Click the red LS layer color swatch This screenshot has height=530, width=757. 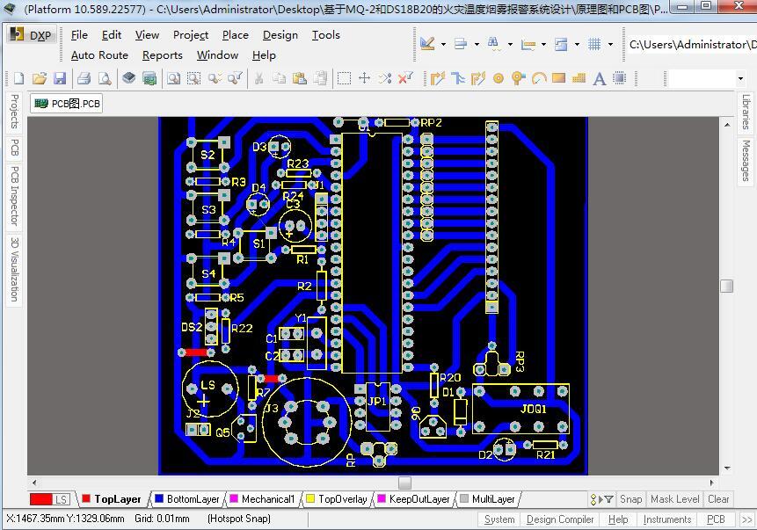tap(41, 499)
